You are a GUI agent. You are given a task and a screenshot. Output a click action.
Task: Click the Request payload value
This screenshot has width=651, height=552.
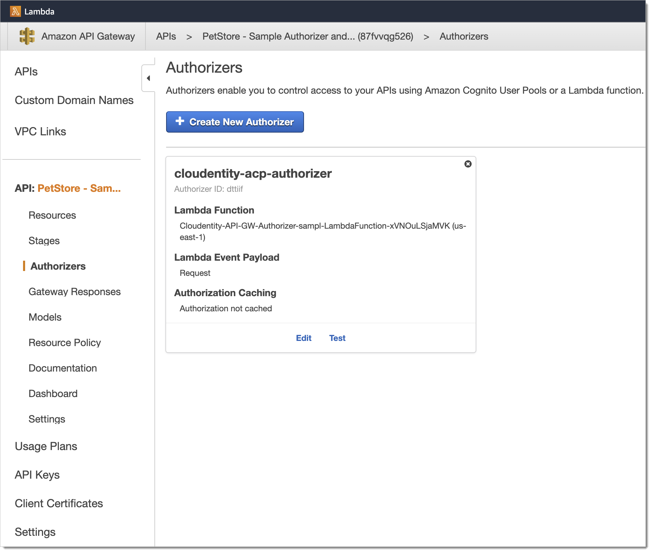[195, 273]
